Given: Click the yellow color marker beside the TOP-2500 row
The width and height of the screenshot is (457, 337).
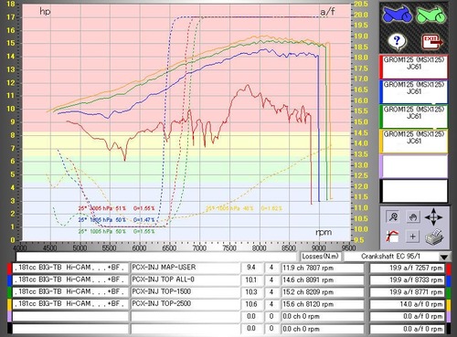Looking at the screenshot, I should coord(9,304).
